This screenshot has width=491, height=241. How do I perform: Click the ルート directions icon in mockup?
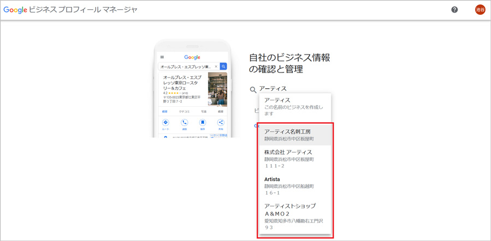point(165,122)
